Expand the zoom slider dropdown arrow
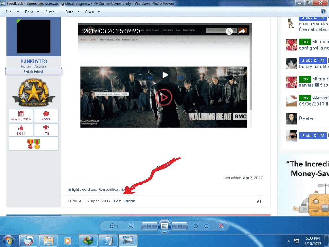Viewport: 329px width, 247px height. tap(117, 226)
